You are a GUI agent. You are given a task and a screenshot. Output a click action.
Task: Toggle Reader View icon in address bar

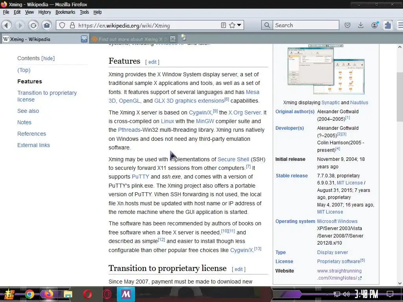[224, 25]
